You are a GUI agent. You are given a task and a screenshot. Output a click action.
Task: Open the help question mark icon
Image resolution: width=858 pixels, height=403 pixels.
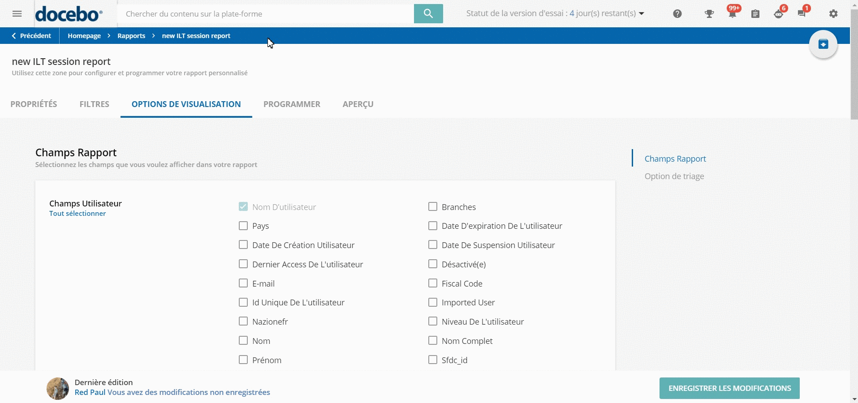click(x=677, y=14)
